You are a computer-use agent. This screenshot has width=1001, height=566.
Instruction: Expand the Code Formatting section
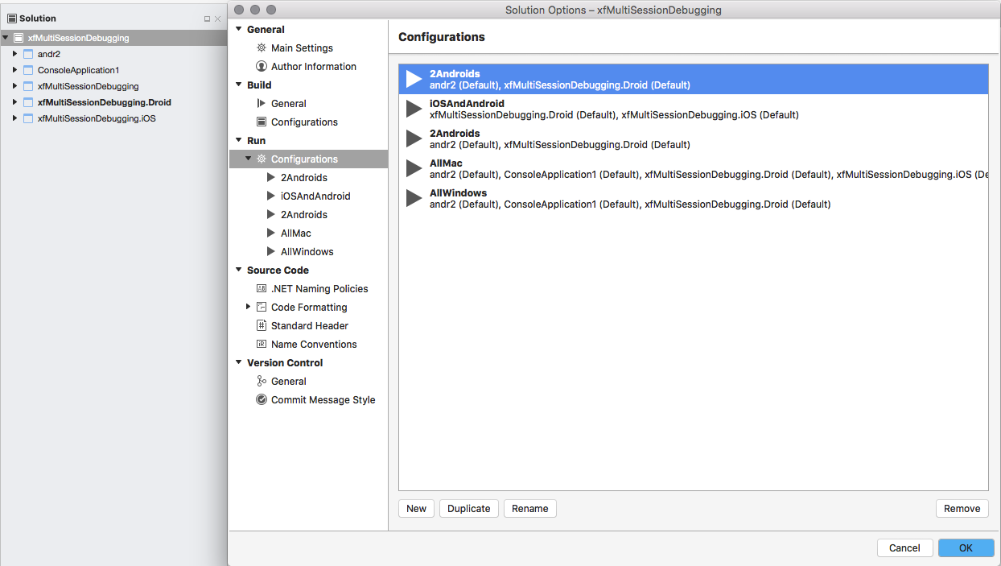[249, 307]
